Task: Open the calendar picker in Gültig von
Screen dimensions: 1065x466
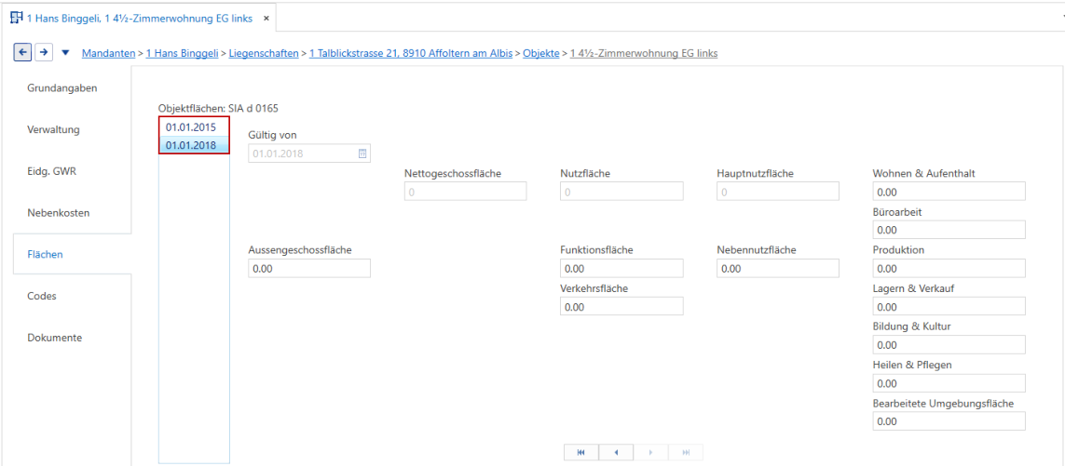Action: pyautogui.click(x=362, y=153)
